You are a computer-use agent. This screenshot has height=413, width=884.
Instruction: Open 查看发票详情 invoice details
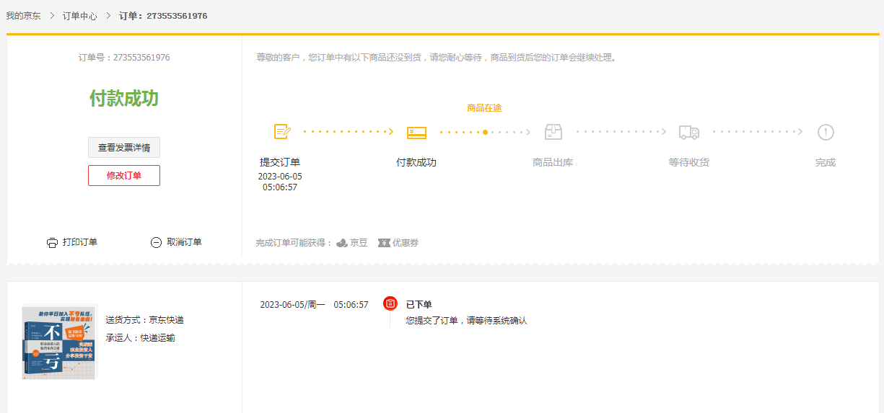[124, 148]
